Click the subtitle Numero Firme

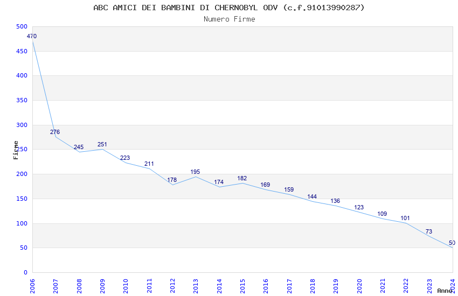[x=230, y=19]
